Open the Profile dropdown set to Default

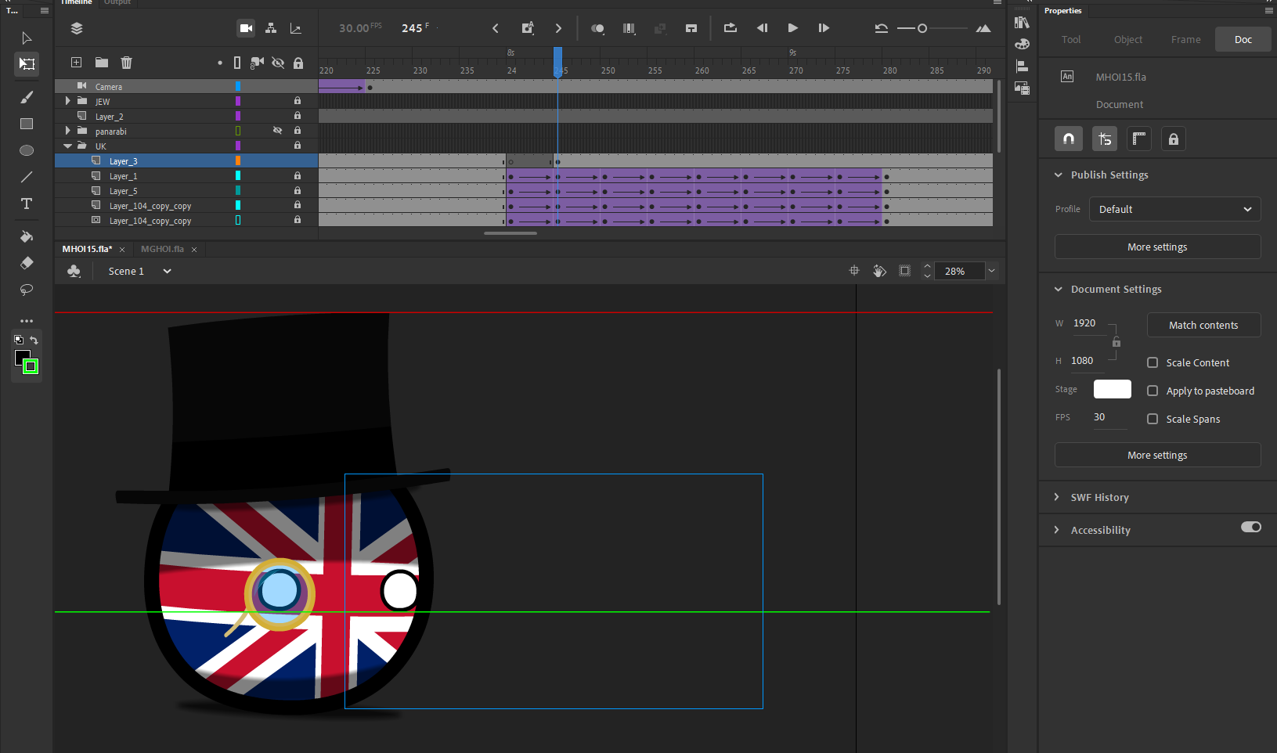pyautogui.click(x=1174, y=209)
